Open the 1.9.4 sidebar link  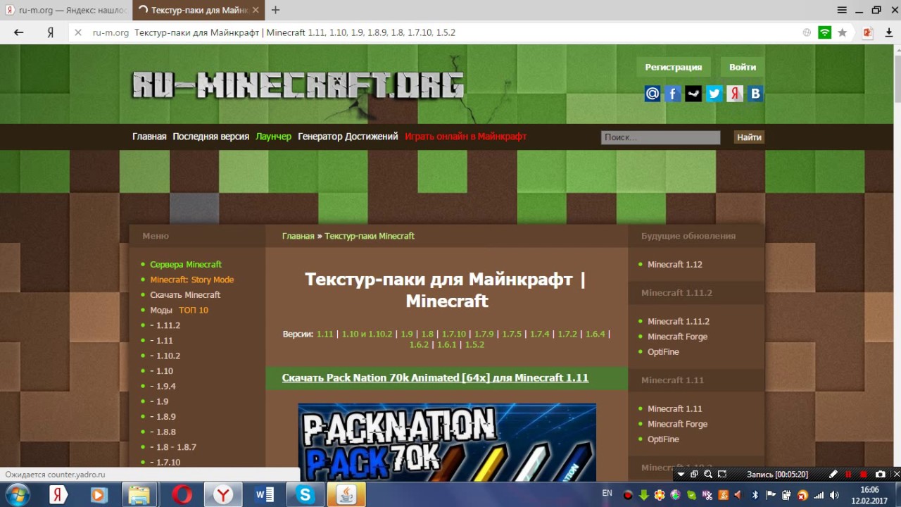pos(163,386)
